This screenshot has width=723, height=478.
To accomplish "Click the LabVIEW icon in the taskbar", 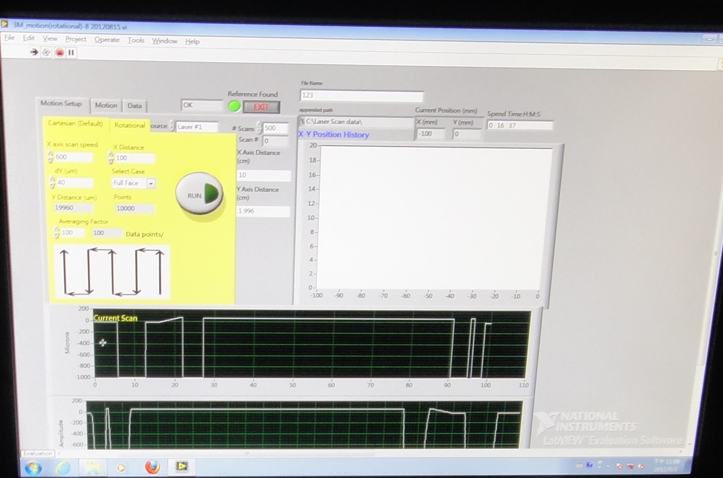I will (182, 466).
